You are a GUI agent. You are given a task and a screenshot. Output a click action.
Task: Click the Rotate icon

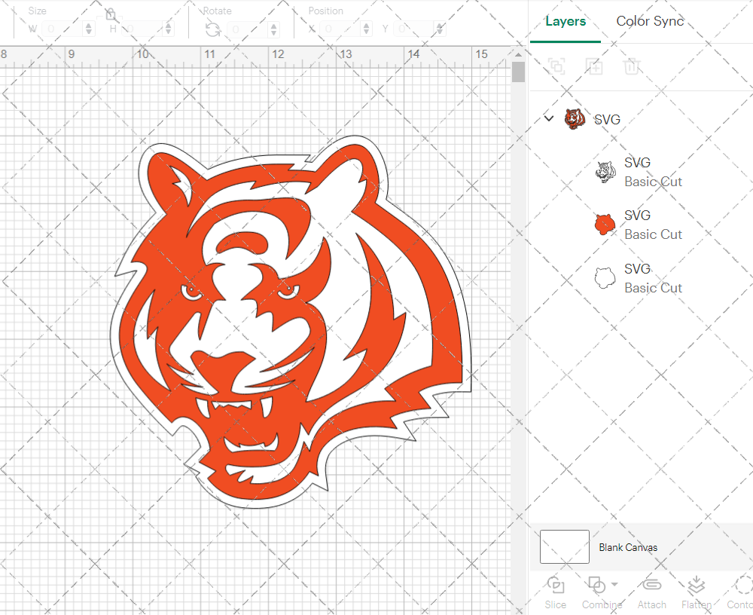coord(213,30)
